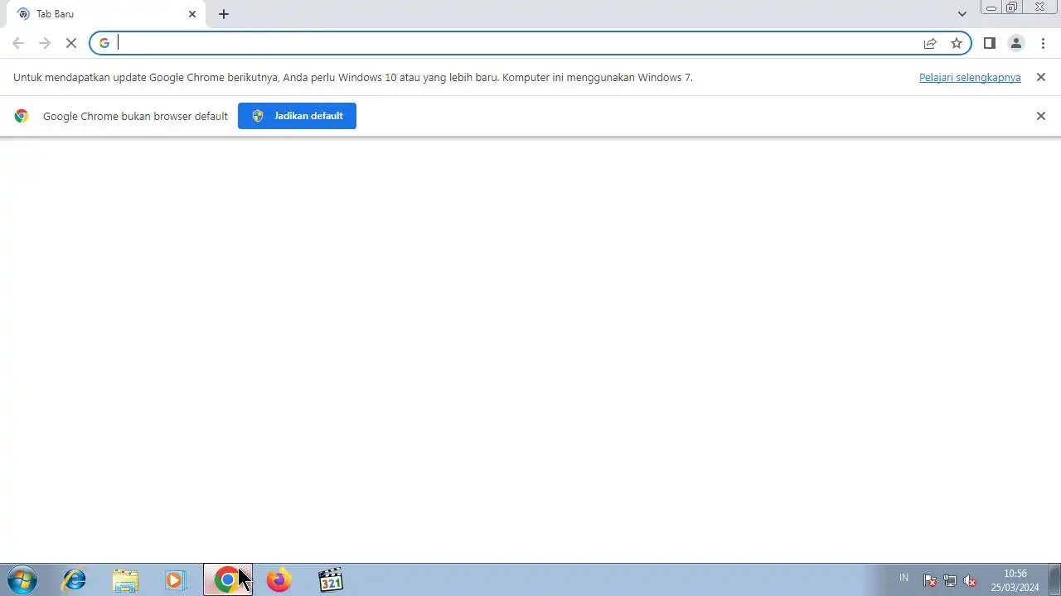This screenshot has width=1061, height=596.
Task: Open network status tray icon
Action: coord(950,580)
